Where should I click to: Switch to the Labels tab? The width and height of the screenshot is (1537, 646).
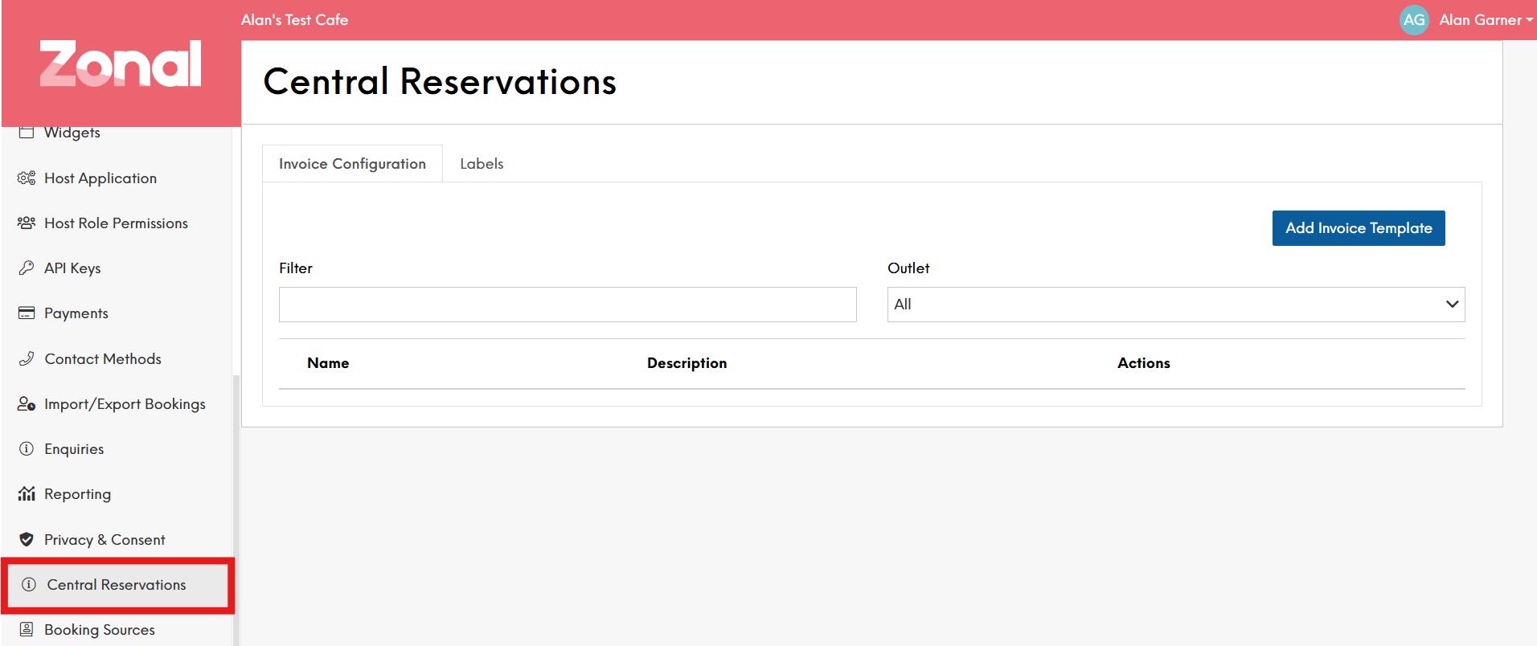482,164
